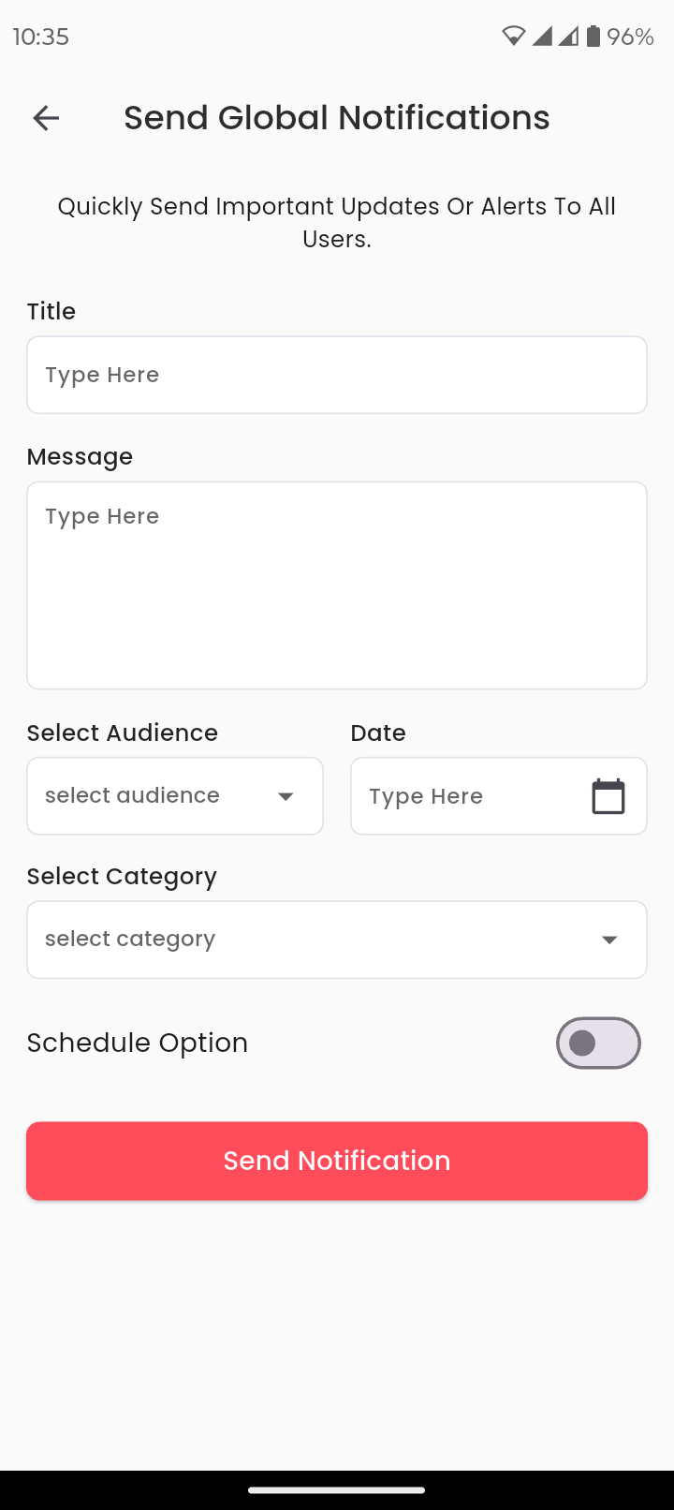The height and width of the screenshot is (1510, 674).
Task: Open the calendar date picker icon
Action: [608, 796]
